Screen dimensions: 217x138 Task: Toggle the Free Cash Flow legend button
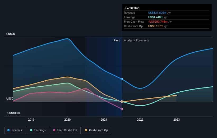(x=65, y=130)
